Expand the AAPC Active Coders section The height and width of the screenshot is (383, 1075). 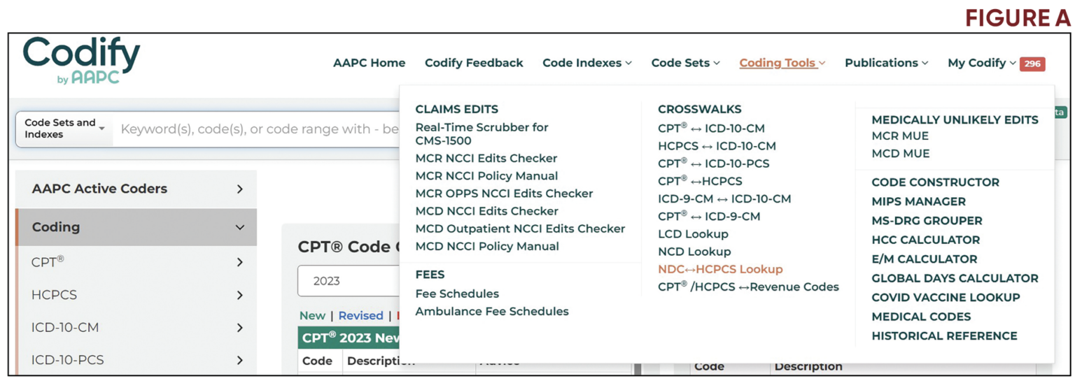(x=136, y=189)
